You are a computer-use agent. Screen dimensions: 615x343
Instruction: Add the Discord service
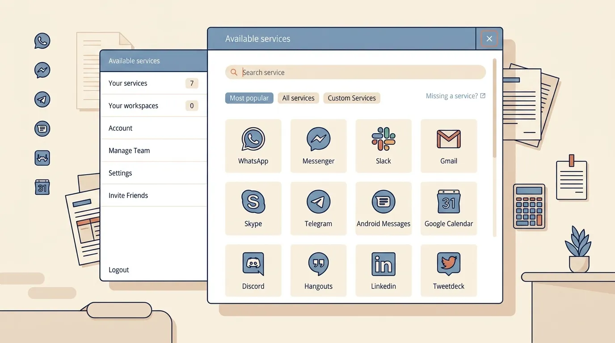[x=253, y=271]
